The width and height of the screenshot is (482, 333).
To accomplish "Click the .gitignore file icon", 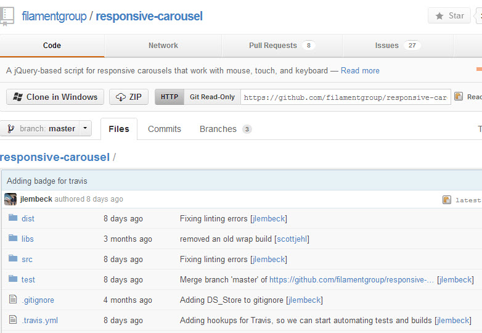I will pos(13,299).
